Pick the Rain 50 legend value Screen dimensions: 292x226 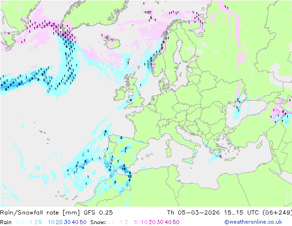pyautogui.click(x=83, y=222)
